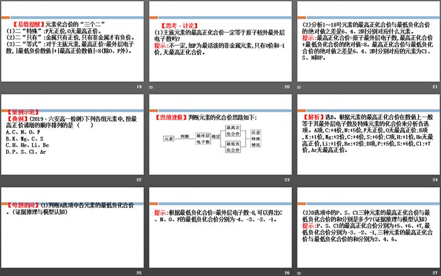Click option 'B. K、Mg、C、S' on slide 22
This screenshot has height=276, width=441.
point(25,139)
